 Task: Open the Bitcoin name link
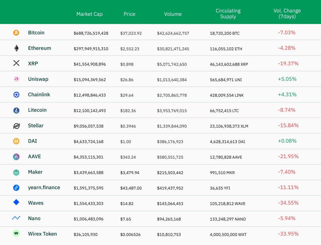pyautogui.click(x=36, y=33)
